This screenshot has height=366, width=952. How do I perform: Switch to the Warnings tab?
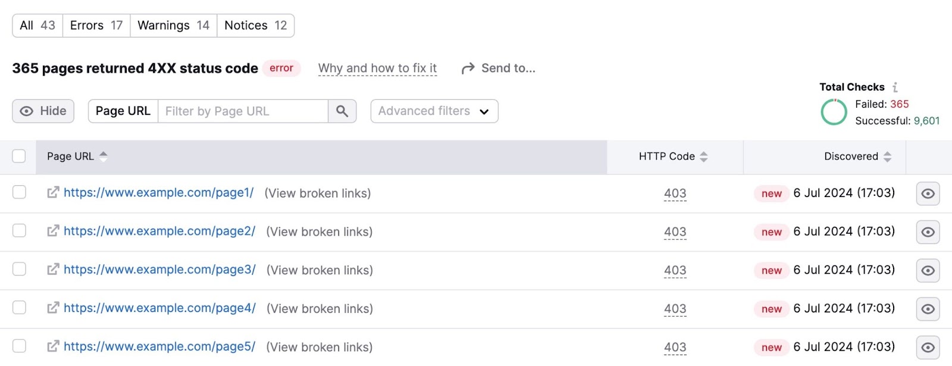pyautogui.click(x=173, y=26)
